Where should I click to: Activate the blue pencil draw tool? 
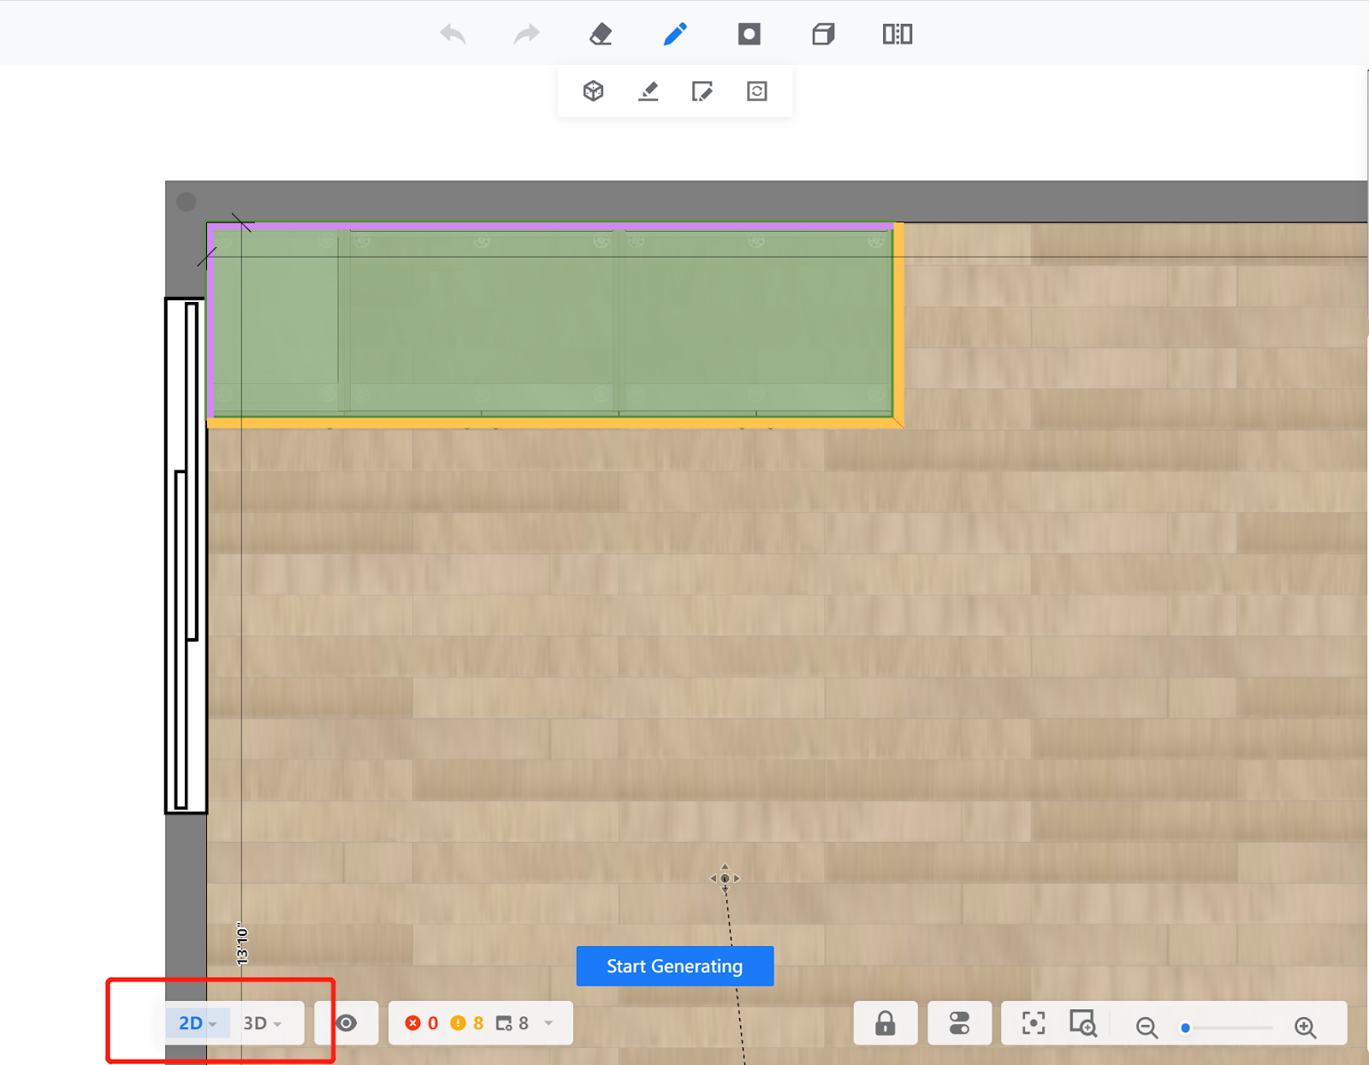click(675, 34)
